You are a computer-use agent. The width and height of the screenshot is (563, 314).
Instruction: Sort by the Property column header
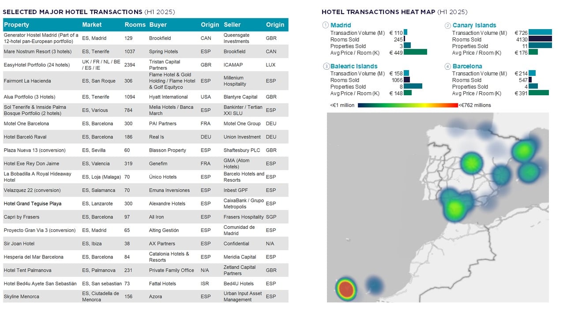(x=17, y=25)
